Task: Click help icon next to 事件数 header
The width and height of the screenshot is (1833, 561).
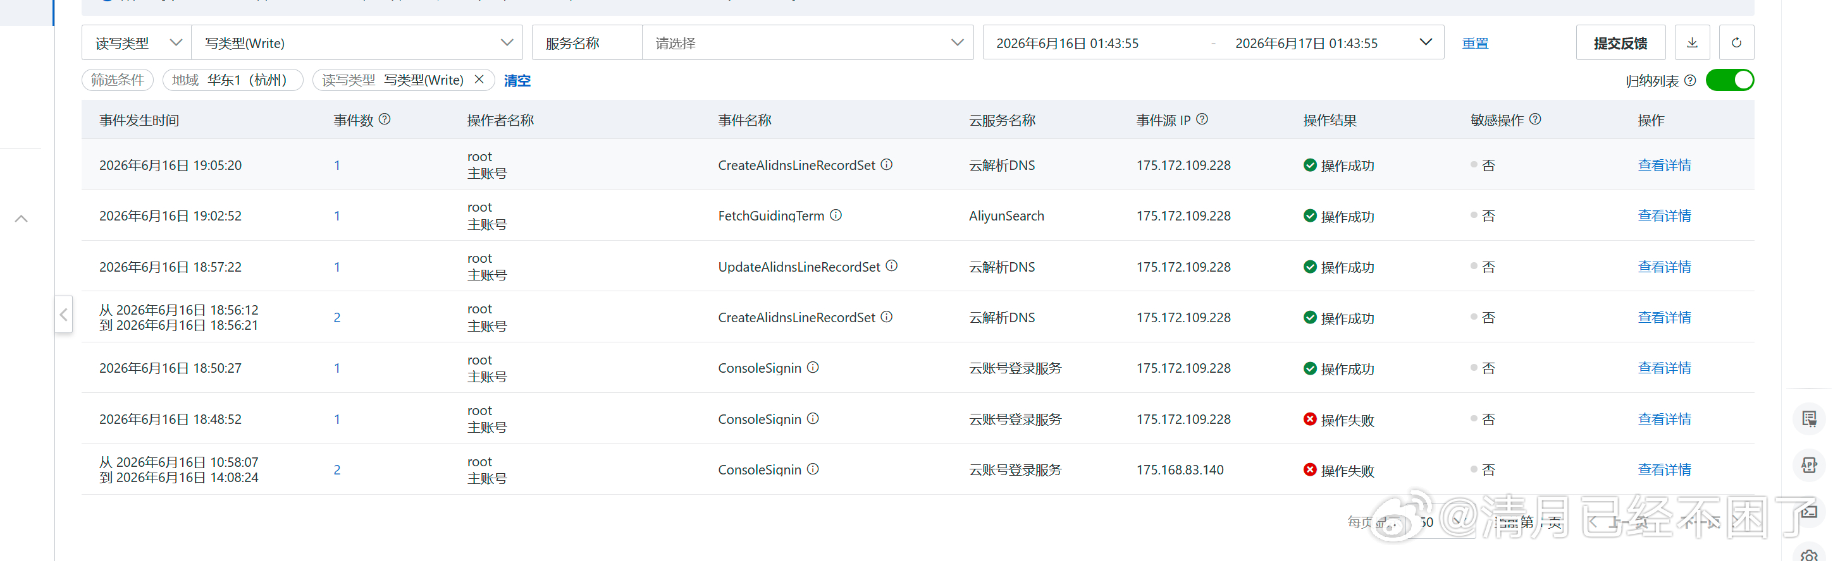Action: coord(385,119)
